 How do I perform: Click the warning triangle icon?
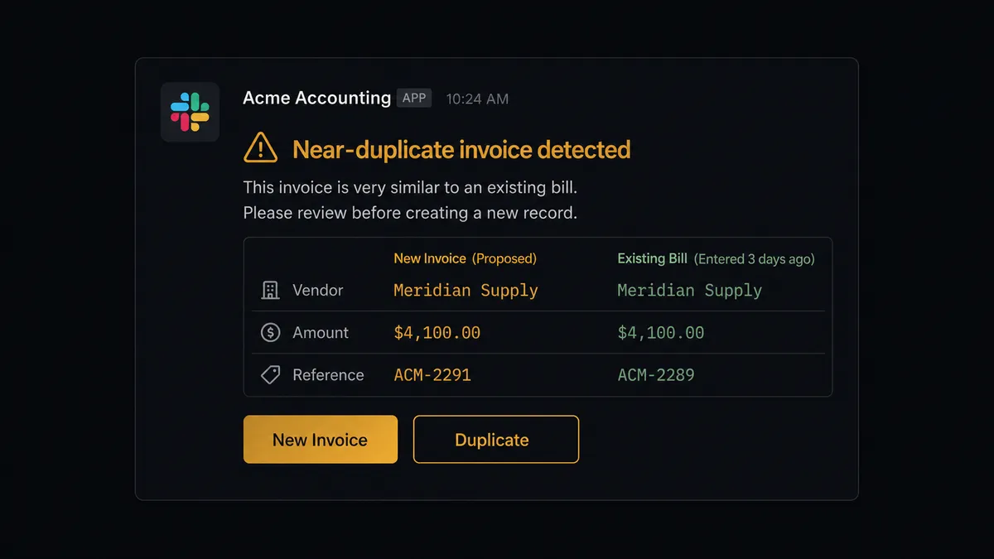pos(259,149)
